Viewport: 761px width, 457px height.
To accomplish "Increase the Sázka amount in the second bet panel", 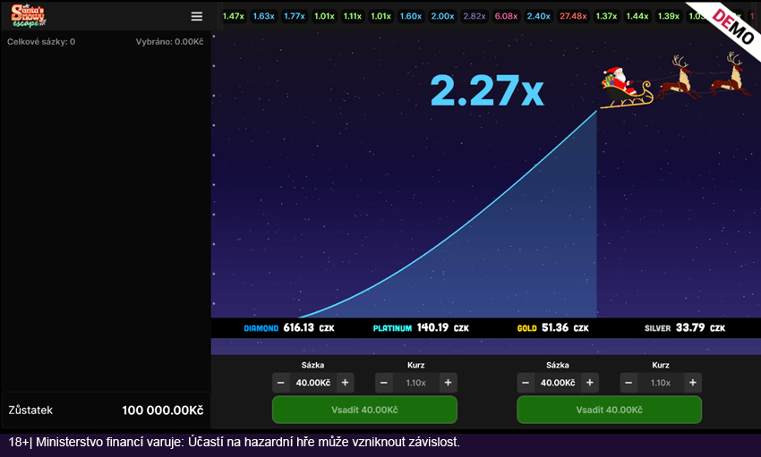I will click(590, 383).
